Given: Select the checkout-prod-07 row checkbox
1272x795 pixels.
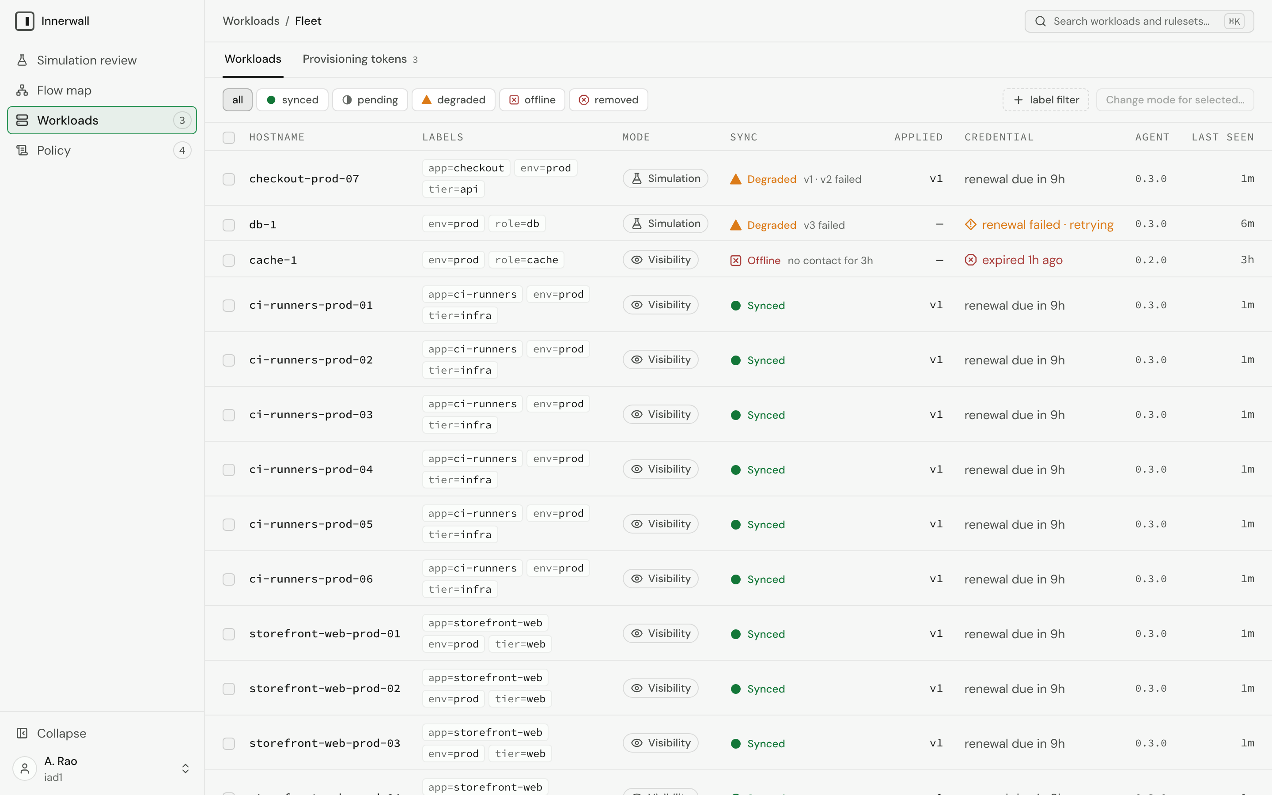Looking at the screenshot, I should pyautogui.click(x=229, y=179).
